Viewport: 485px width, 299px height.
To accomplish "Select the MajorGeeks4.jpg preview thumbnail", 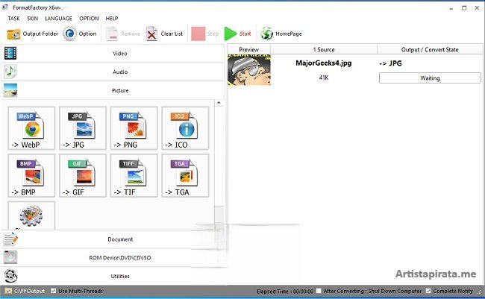I will click(x=249, y=70).
